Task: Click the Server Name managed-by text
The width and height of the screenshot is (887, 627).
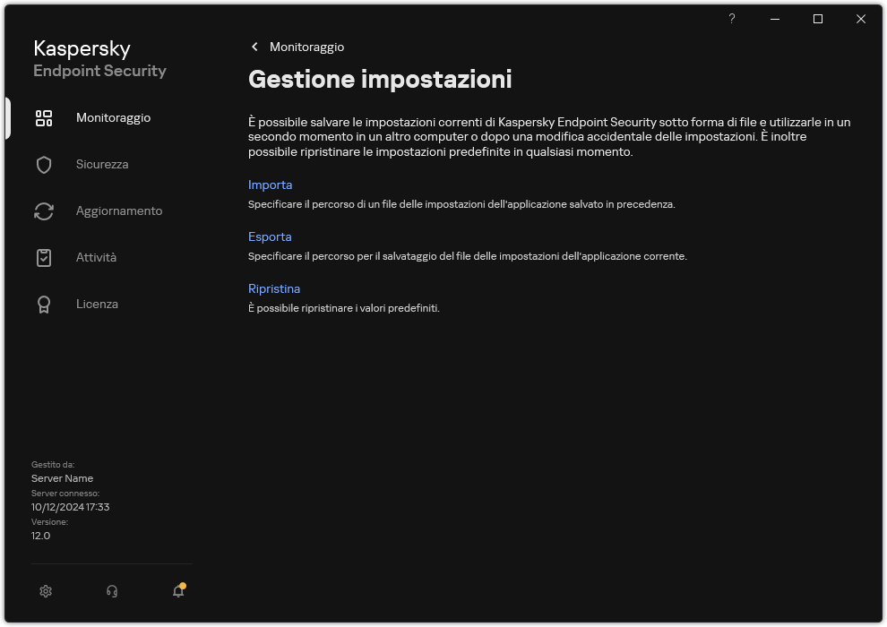Action: click(x=62, y=477)
